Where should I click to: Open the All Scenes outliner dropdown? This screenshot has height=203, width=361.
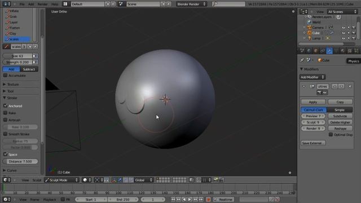tap(342, 12)
